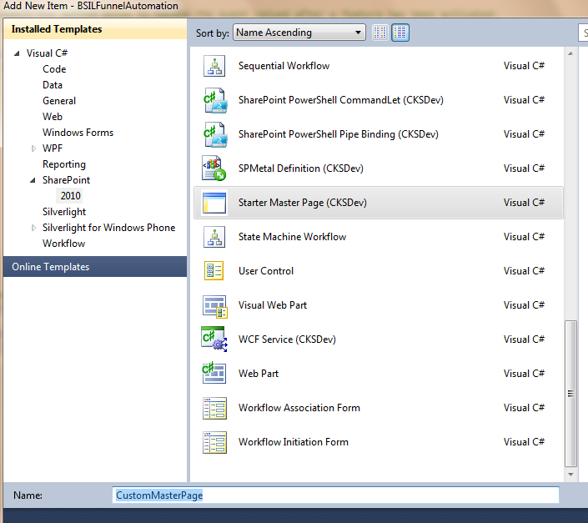The width and height of the screenshot is (588, 523).
Task: Select the Windows Forms category
Action: click(x=78, y=133)
